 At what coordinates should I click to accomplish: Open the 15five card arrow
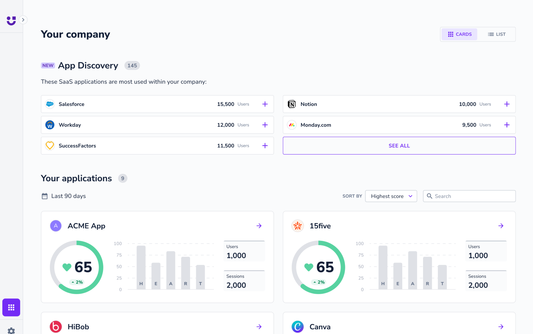click(x=501, y=226)
